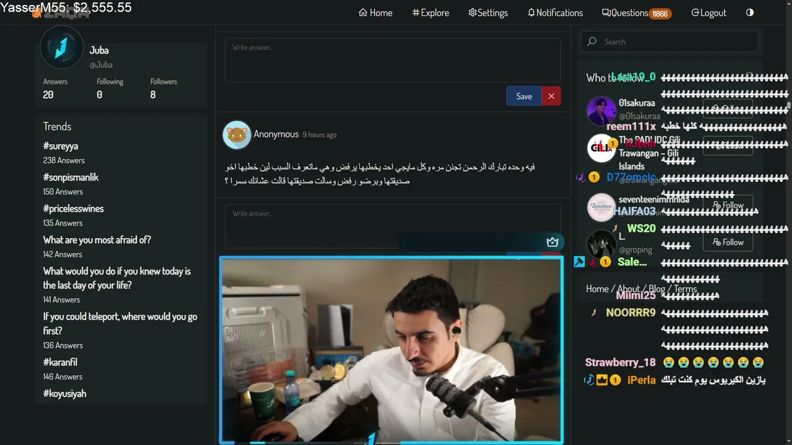Open the 'If you could teleport' trend
This screenshot has height=445, width=792.
pos(120,323)
